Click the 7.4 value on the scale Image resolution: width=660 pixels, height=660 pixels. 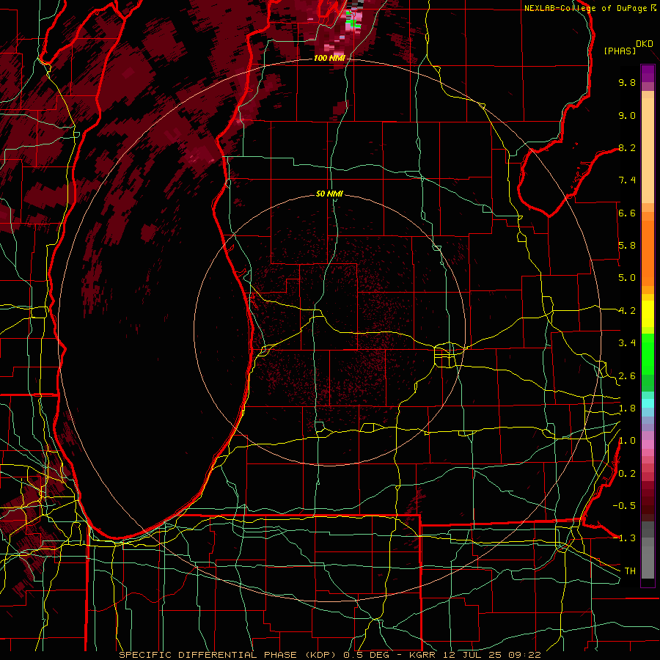click(627, 180)
